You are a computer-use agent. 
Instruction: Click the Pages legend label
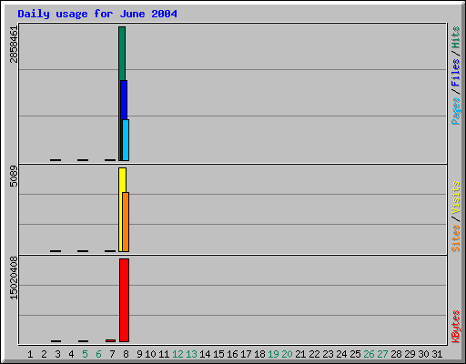(x=455, y=111)
